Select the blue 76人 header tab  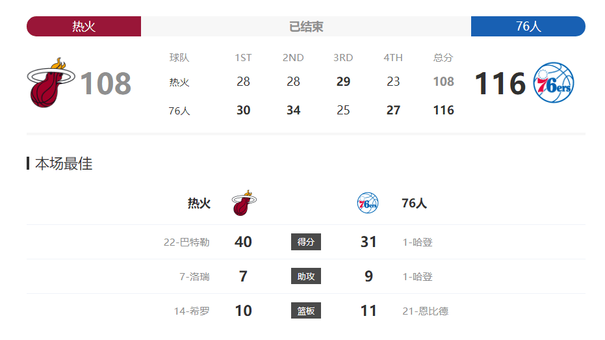click(528, 26)
